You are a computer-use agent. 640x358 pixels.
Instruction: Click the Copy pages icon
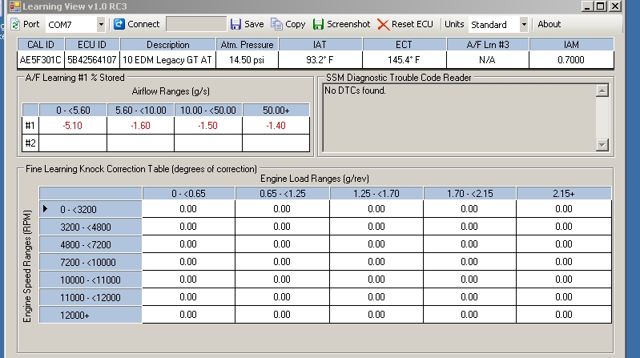click(276, 24)
